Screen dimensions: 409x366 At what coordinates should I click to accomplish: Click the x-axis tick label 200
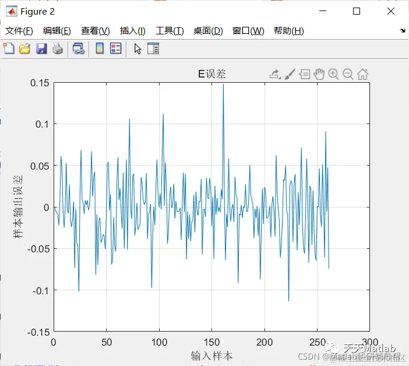265,342
